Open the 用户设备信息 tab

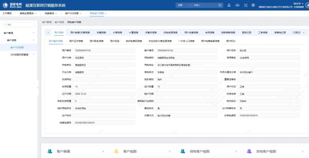[x=191, y=33]
